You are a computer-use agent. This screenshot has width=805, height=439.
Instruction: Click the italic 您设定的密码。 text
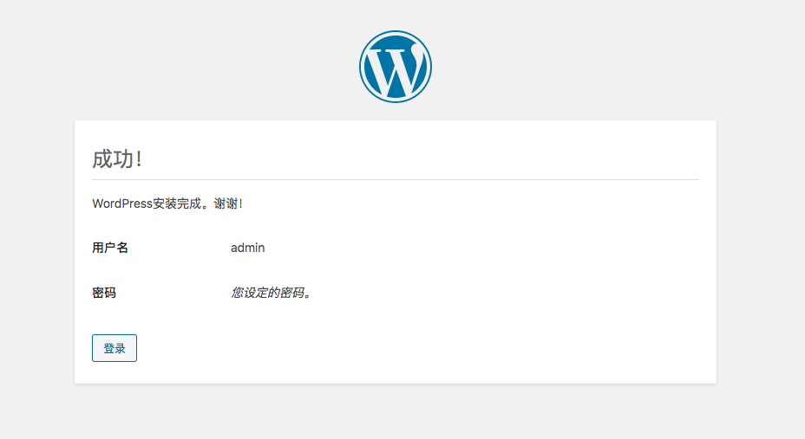[271, 293]
